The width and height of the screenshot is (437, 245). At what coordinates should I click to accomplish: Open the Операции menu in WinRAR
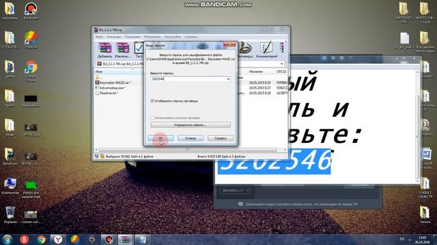pyautogui.click(x=132, y=37)
